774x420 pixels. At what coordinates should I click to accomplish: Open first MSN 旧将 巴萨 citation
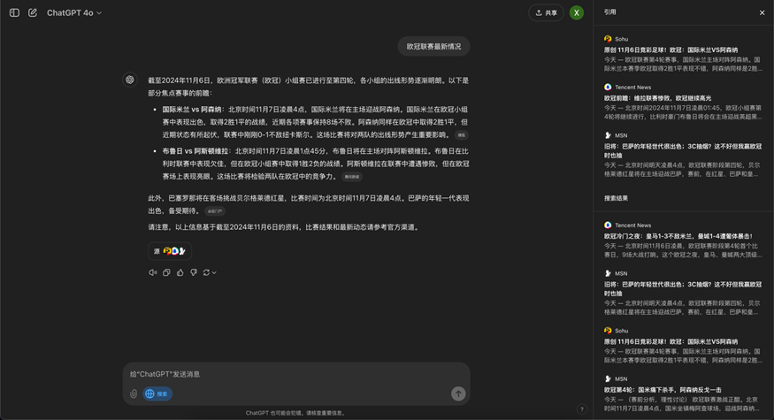pyautogui.click(x=683, y=154)
